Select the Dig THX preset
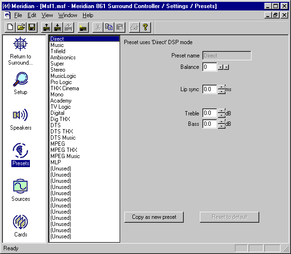 (84, 119)
